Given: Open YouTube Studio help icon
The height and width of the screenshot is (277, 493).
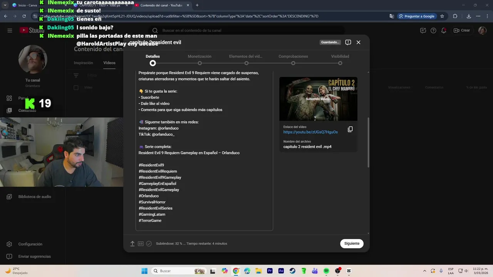Looking at the screenshot, I should point(433,30).
